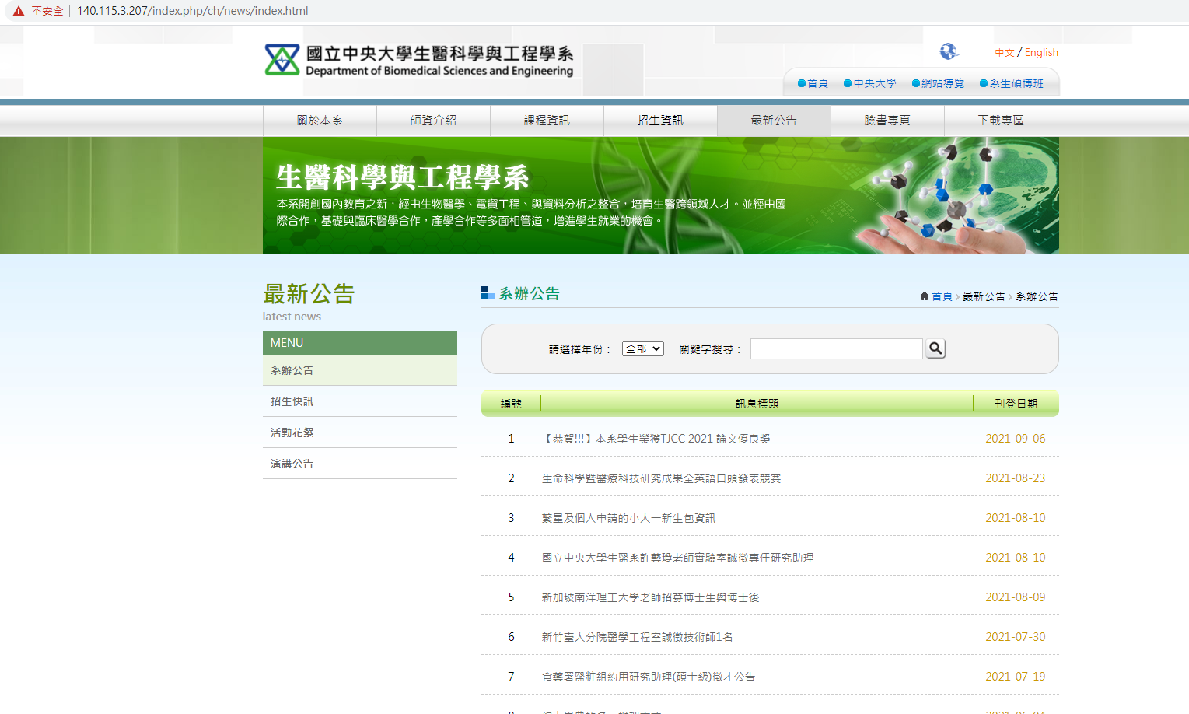
Task: Switch language to 中文
Action: [1005, 53]
